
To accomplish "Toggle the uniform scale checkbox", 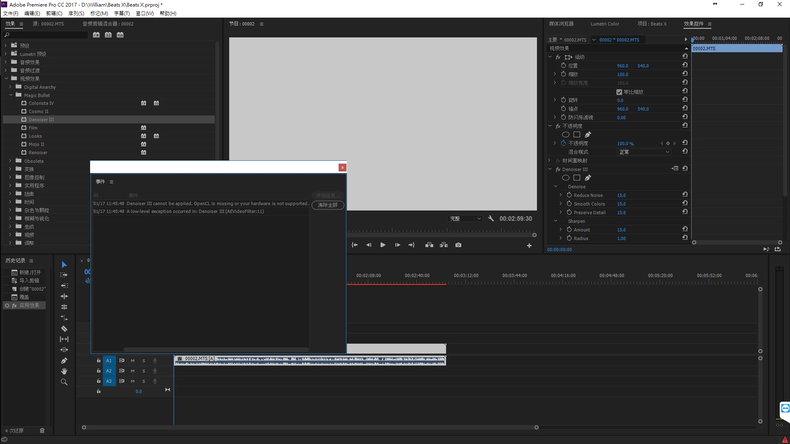I will tap(619, 92).
